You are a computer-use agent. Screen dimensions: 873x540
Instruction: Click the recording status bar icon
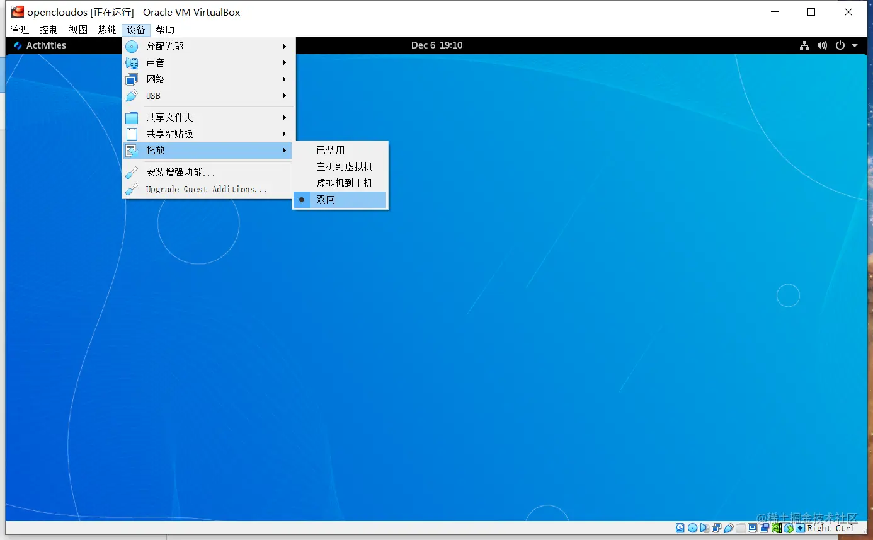764,528
